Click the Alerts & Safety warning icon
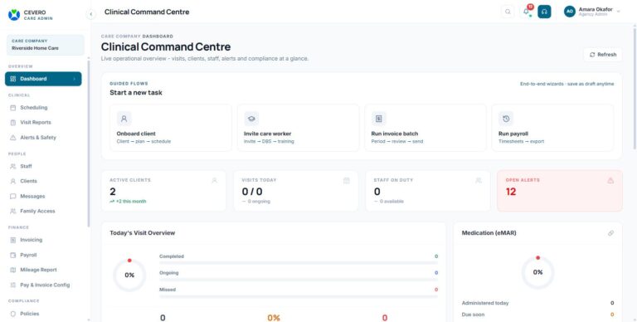Viewport: 637px width, 322px height. pos(13,138)
